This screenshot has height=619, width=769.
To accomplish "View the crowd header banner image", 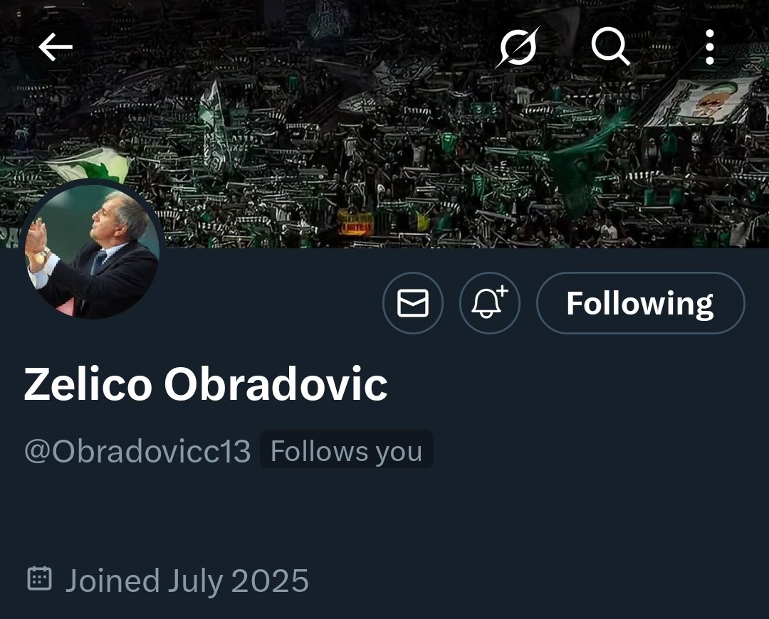I will [x=384, y=124].
